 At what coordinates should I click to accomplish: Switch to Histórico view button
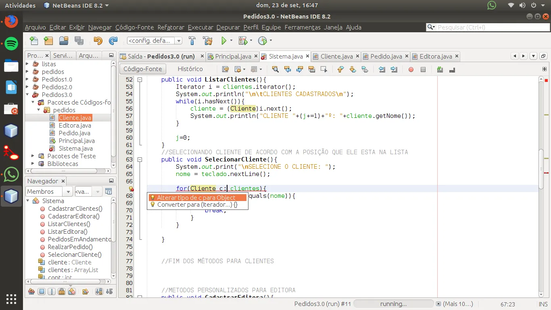pyautogui.click(x=190, y=69)
